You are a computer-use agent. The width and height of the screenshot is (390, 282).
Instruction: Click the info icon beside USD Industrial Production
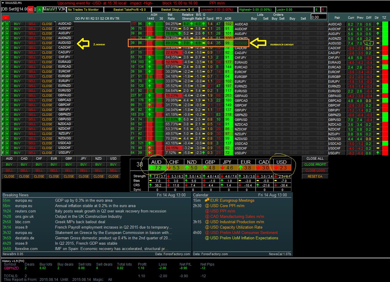point(207,222)
